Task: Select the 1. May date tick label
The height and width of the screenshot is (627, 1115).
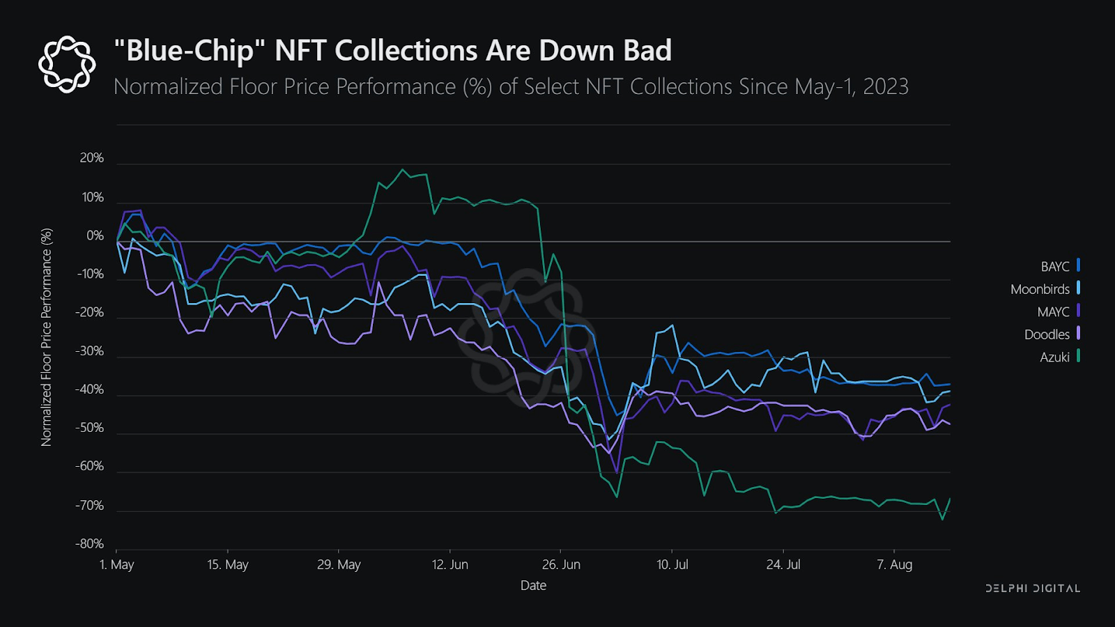Action: (x=117, y=564)
